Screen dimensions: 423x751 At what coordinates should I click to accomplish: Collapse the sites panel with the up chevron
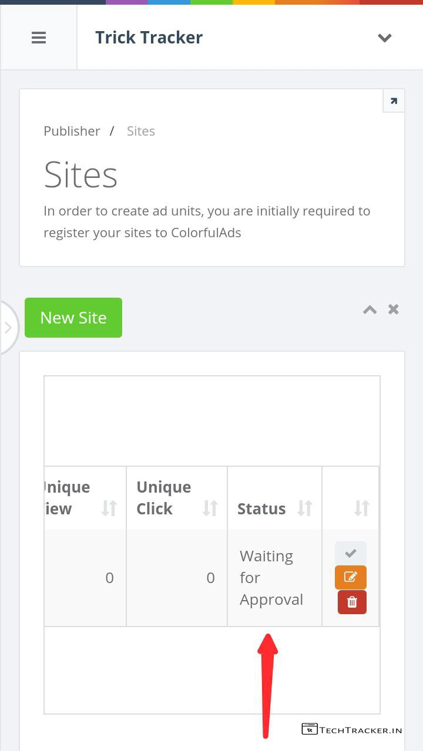click(x=370, y=309)
